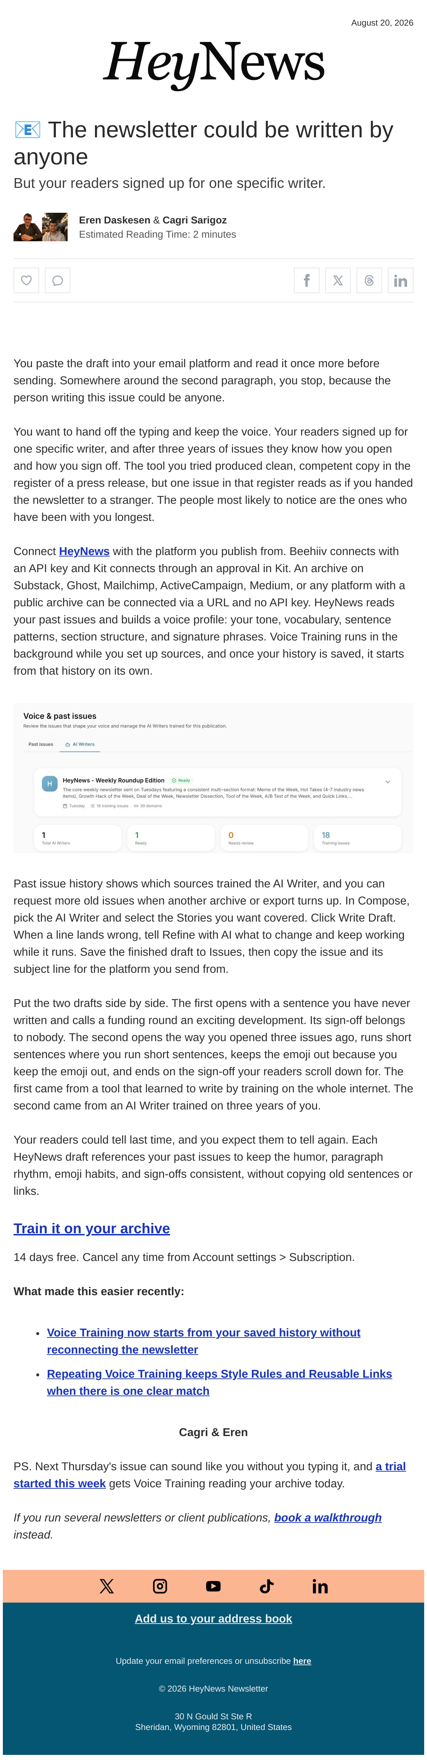Open the HeyNews link in paragraph

tap(84, 551)
